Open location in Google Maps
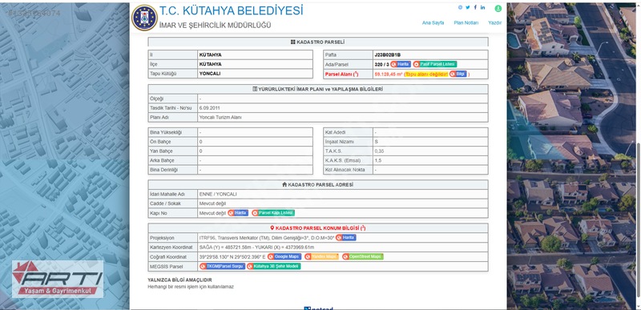 pos(284,256)
